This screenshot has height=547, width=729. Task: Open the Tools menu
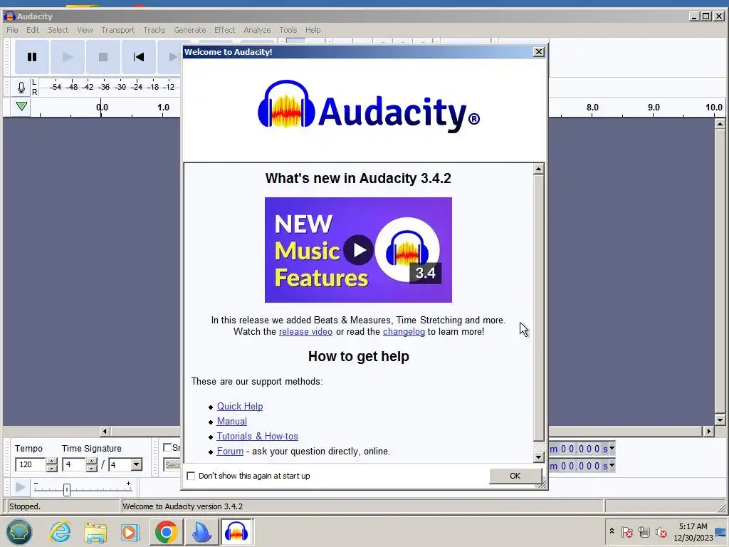[288, 30]
